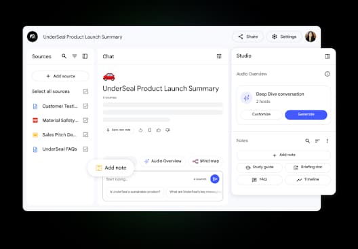Toggle Select all sources checkbox

[x=85, y=92]
